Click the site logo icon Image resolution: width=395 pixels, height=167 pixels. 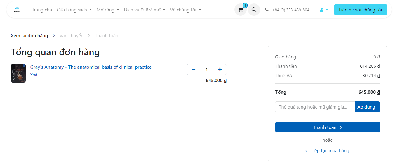[17, 10]
